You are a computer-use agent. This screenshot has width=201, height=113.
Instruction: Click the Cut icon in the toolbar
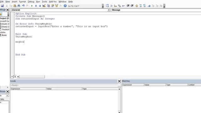click(7, 6)
